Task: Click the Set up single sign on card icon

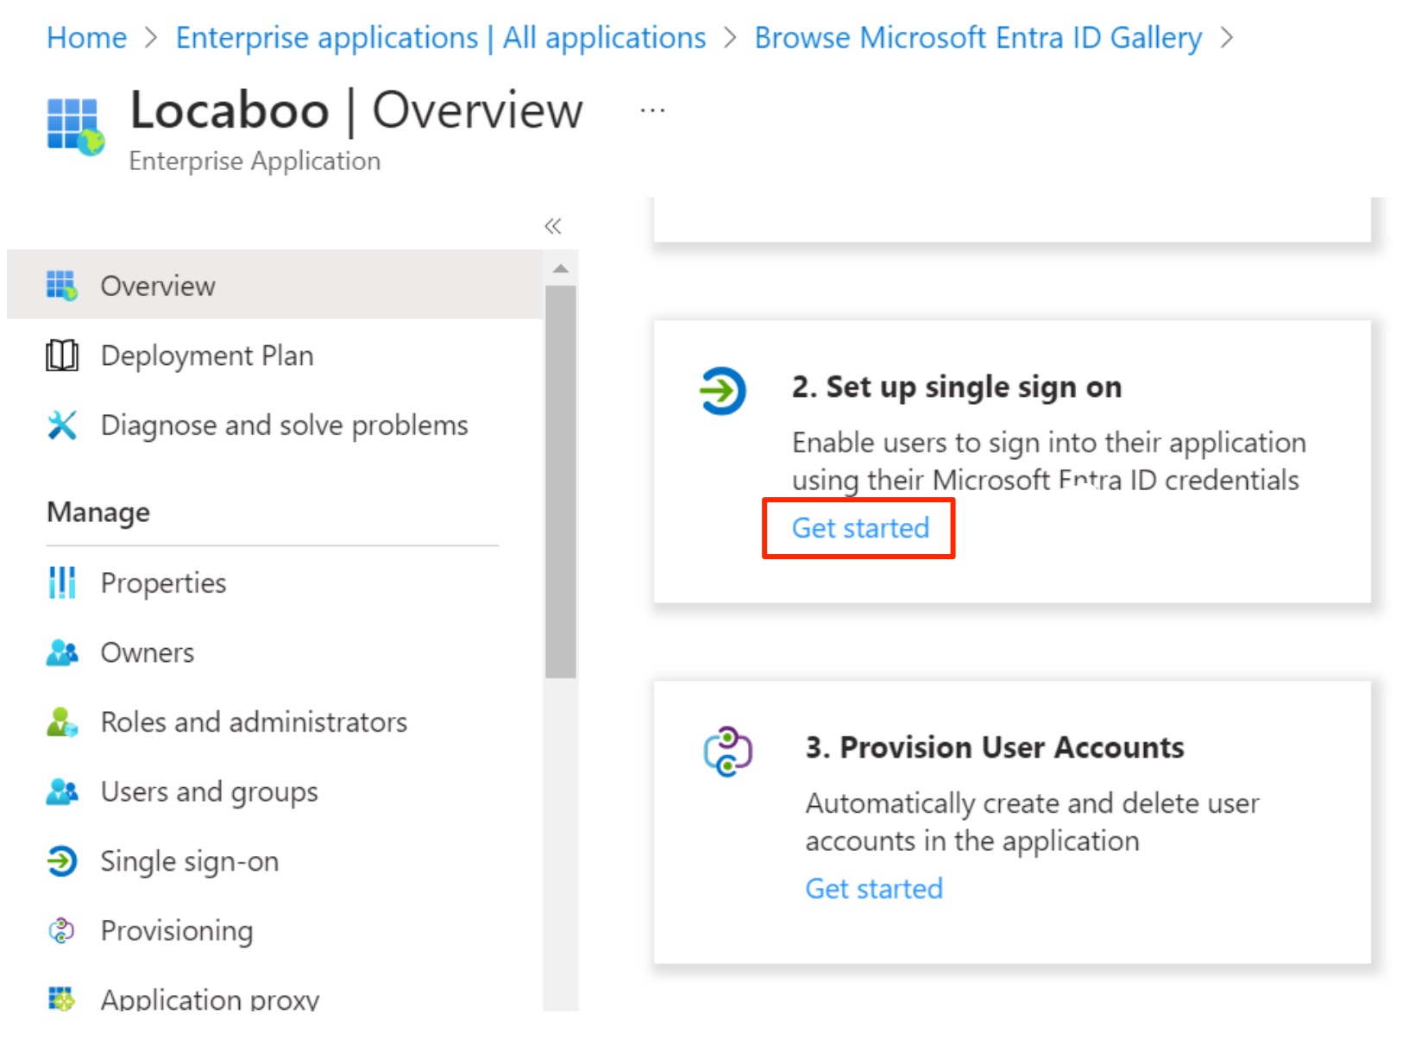Action: pyautogui.click(x=723, y=391)
